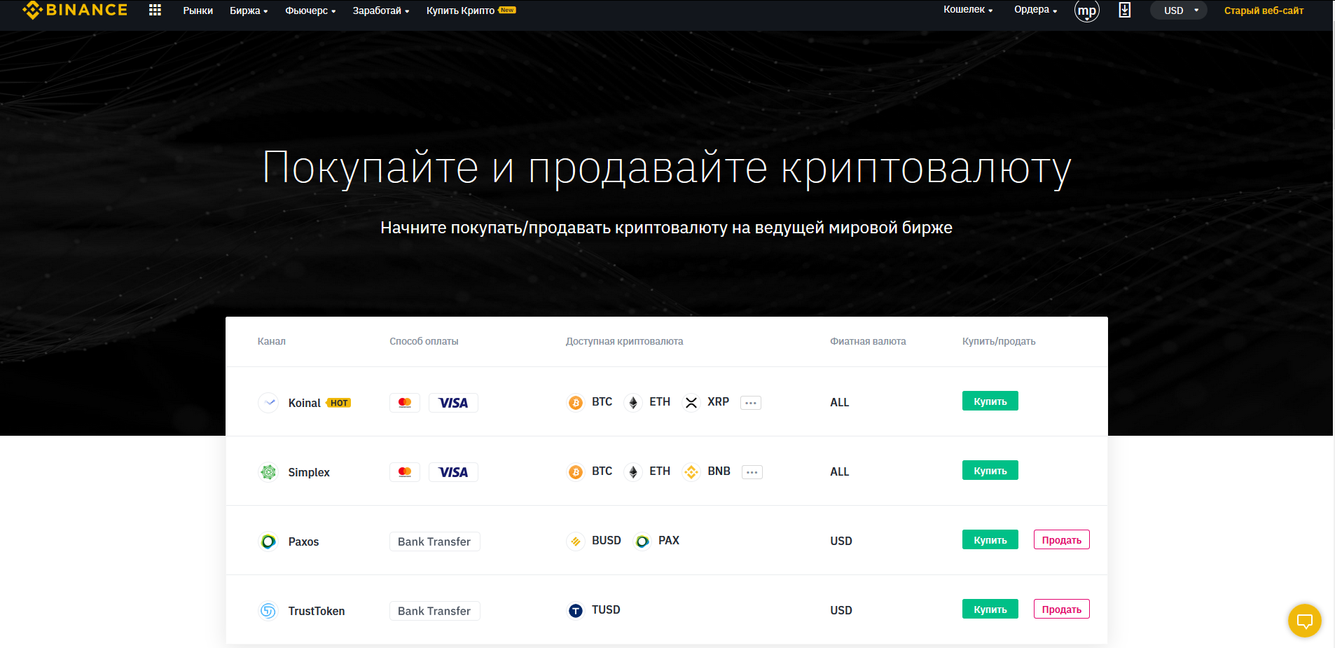Click the TrustToken channel name
This screenshot has height=648, width=1335.
pos(317,611)
